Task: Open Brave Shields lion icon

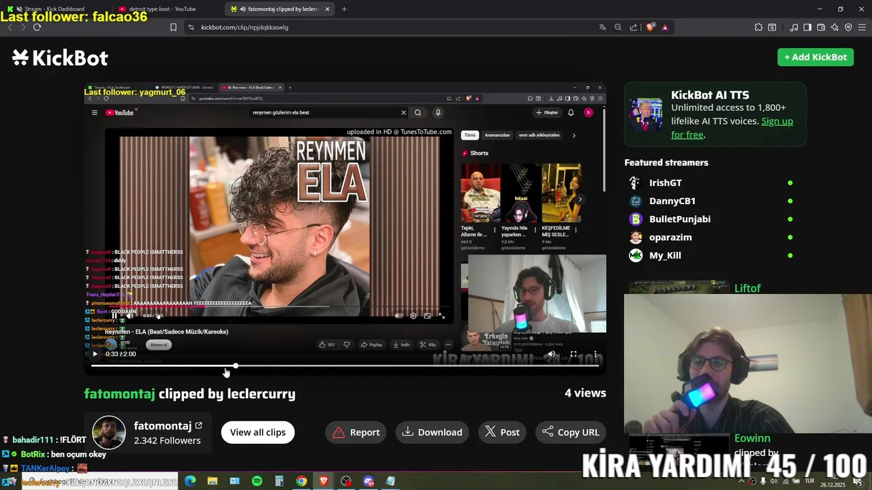Action: click(x=650, y=27)
